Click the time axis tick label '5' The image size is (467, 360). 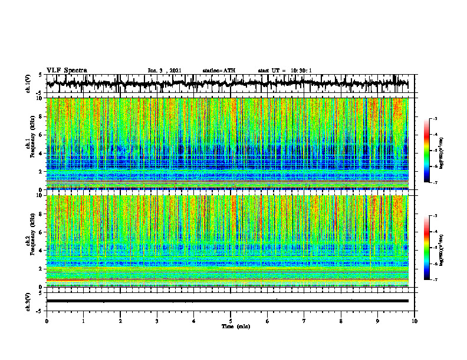click(x=231, y=321)
